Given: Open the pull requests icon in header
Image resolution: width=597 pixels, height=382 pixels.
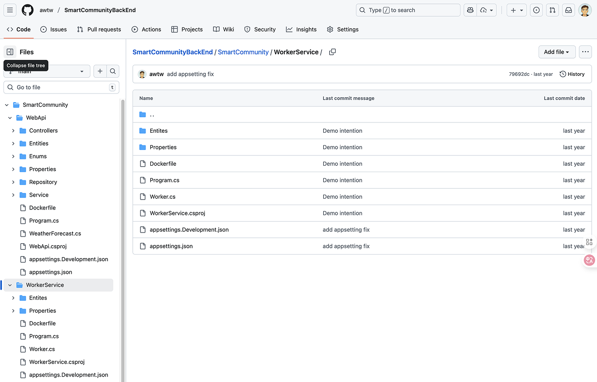Looking at the screenshot, I should (x=552, y=10).
